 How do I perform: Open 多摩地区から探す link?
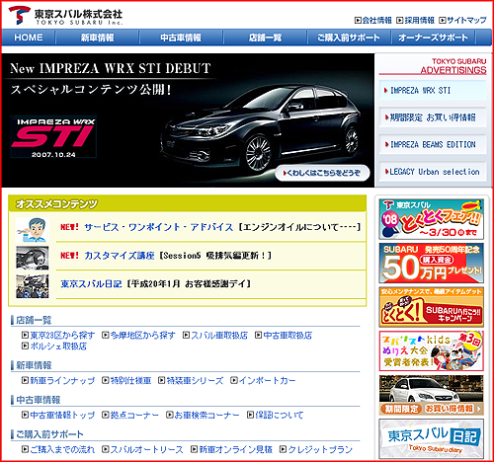point(138,336)
